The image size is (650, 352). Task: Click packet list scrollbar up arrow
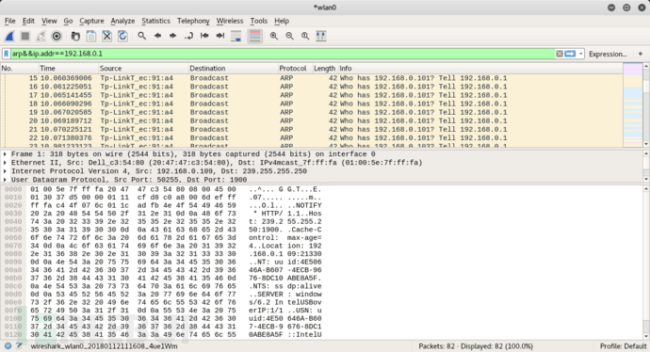(646, 66)
